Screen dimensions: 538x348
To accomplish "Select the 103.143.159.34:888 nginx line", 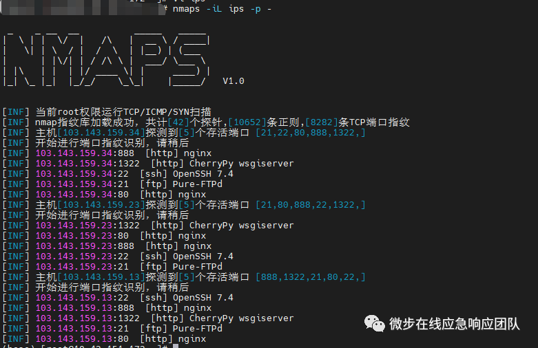I will [x=107, y=153].
